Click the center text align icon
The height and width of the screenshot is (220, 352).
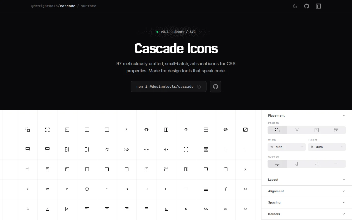[107, 209]
